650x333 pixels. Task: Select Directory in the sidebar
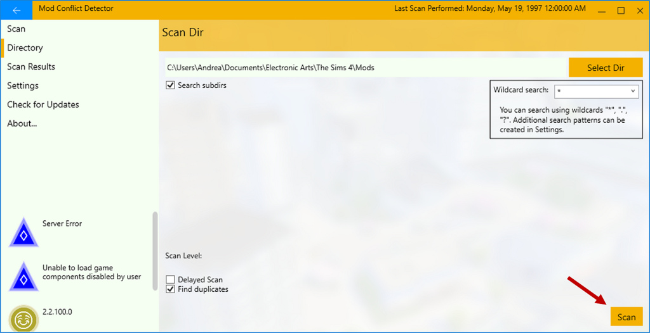click(25, 47)
